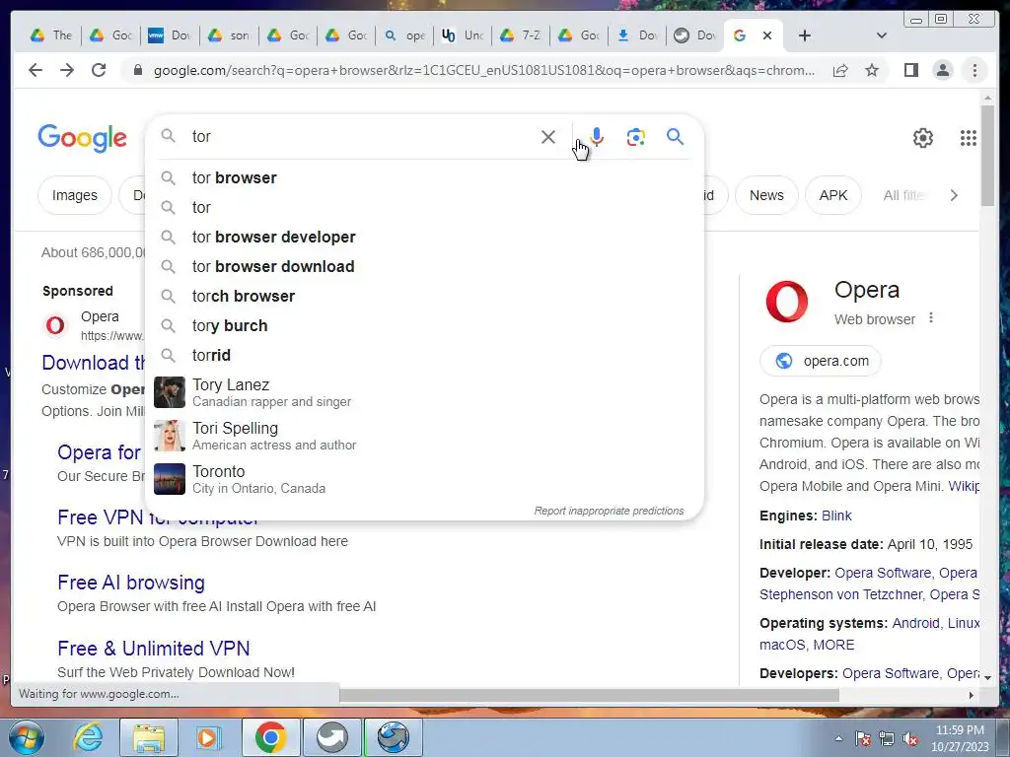
Task: Click the browser back arrow
Action: tap(36, 70)
